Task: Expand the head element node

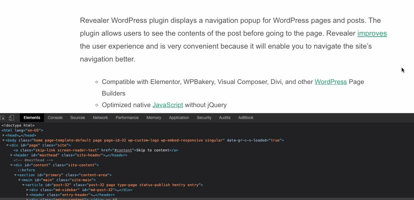Action: point(4,136)
